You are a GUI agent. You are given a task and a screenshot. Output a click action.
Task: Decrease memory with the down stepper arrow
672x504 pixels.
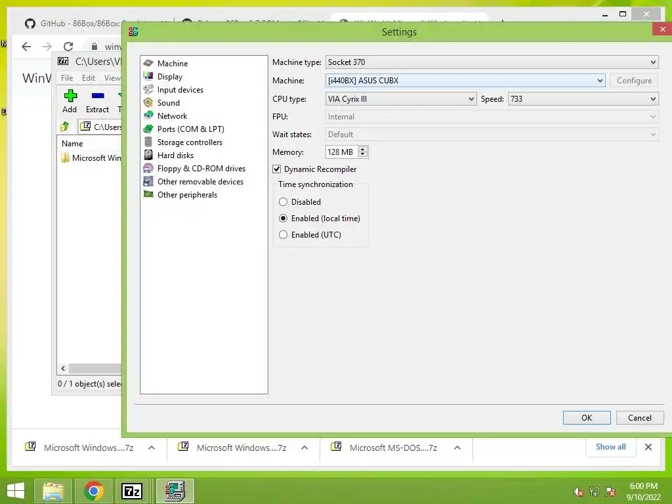coord(363,155)
